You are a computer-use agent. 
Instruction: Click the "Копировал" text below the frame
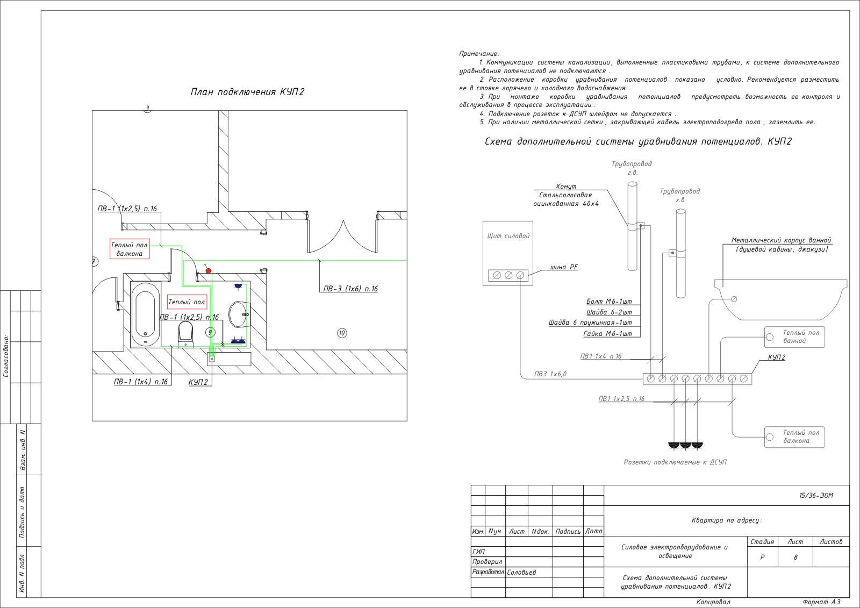pos(713,603)
